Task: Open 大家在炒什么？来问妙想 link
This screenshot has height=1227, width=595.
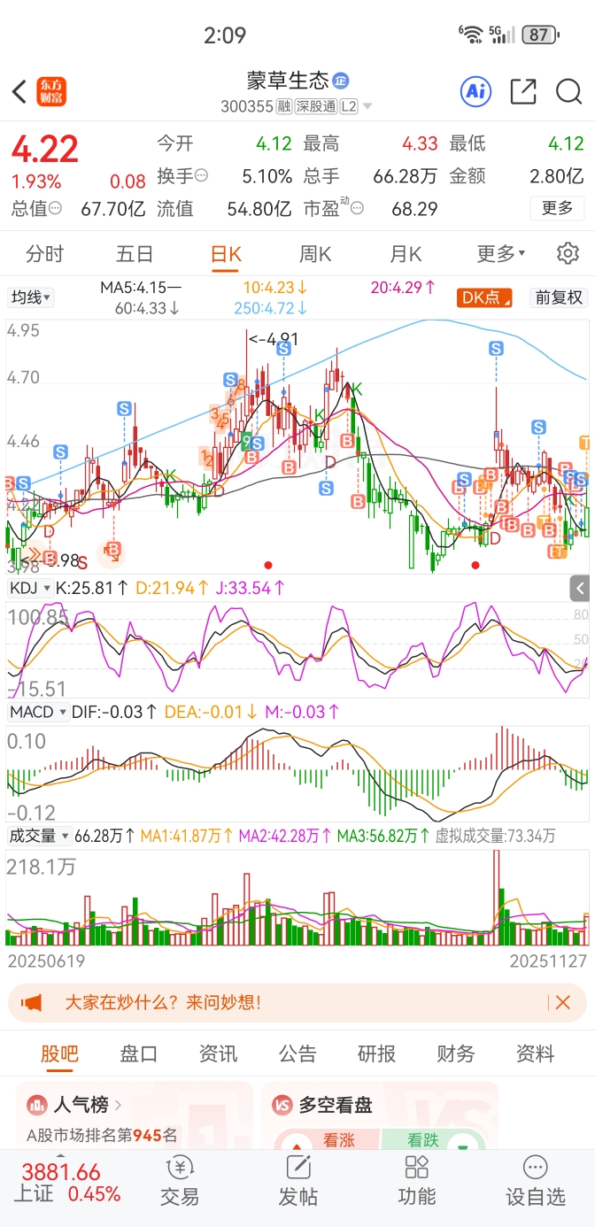Action: click(163, 1003)
